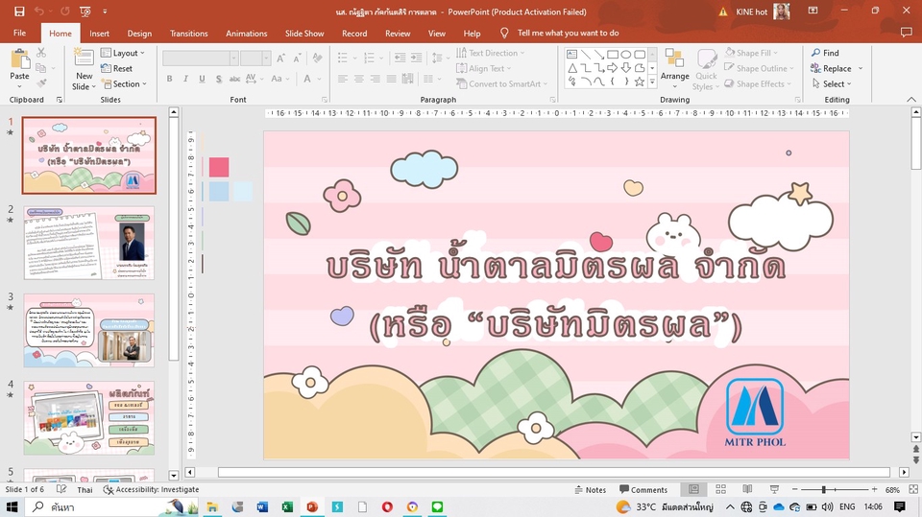Click the Reset slide button
This screenshot has width=922, height=517.
[x=116, y=68]
